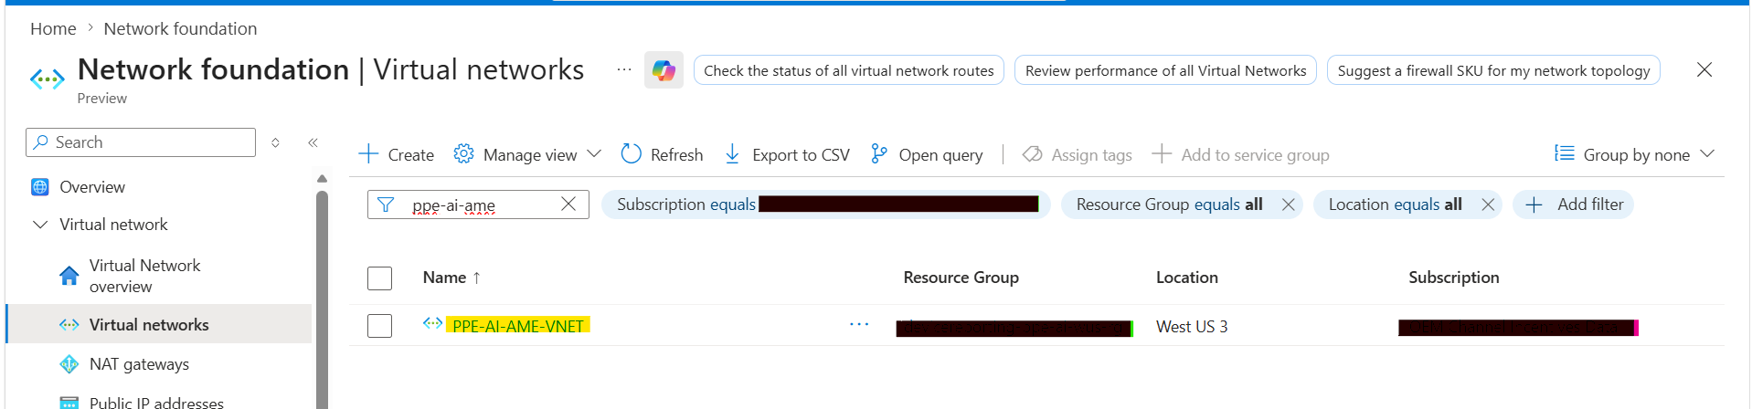Open the Copilot icon in header
The image size is (1752, 409).
click(664, 70)
